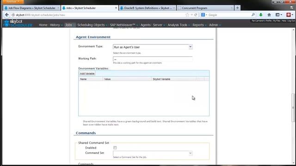The image size is (296, 166).
Task: Reload the page with the refresh icon
Action: tap(196, 15)
